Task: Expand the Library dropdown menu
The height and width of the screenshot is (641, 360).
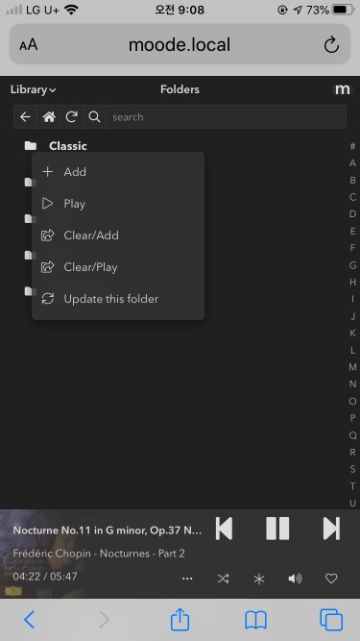Action: click(x=33, y=89)
